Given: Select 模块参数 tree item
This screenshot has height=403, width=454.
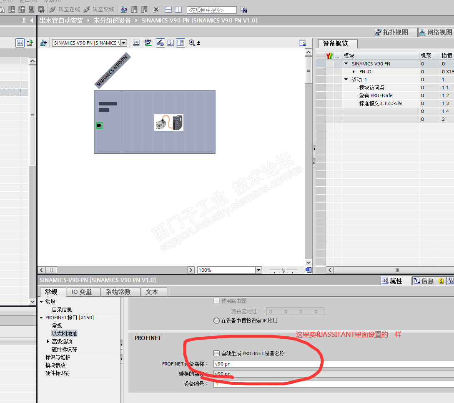Looking at the screenshot, I should coord(55,365).
